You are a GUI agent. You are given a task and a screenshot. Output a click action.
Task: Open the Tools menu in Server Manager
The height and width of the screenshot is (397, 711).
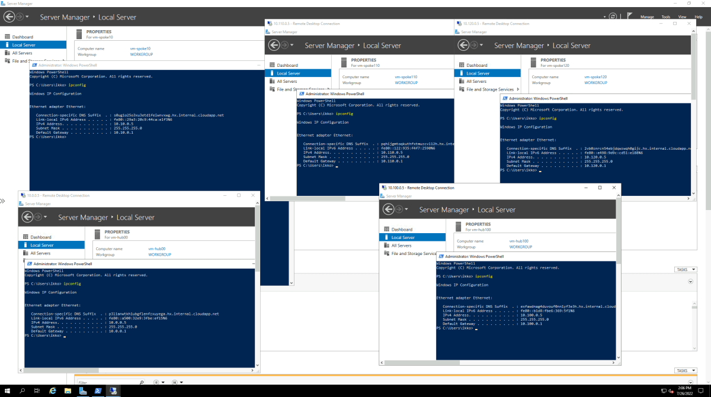click(x=665, y=17)
